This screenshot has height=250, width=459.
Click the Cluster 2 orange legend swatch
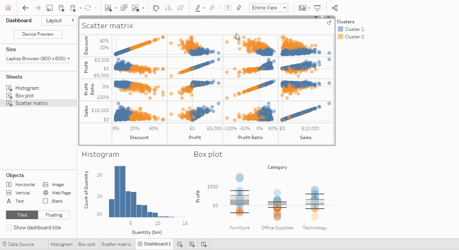tap(340, 37)
